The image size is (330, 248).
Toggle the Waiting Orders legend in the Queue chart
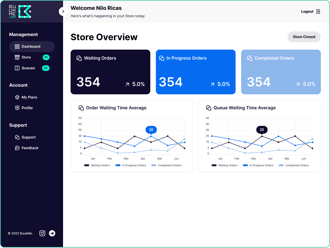(x=224, y=165)
